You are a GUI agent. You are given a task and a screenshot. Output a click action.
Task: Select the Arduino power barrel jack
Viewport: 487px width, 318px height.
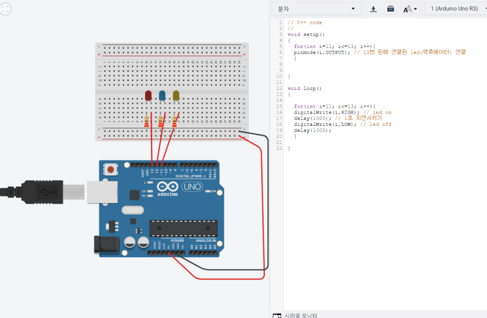pyautogui.click(x=107, y=244)
